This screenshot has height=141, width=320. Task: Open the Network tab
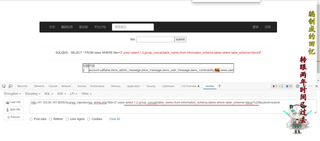(66, 86)
